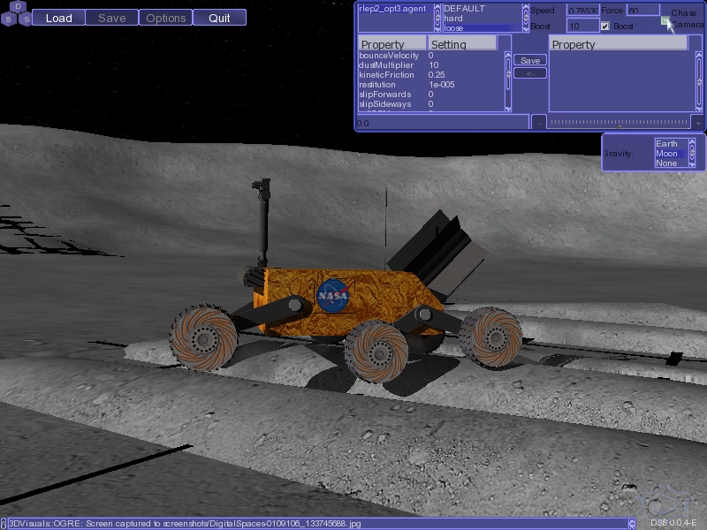Viewport: 707px width, 530px height.
Task: Select the slipSideways property row
Action: (x=431, y=104)
